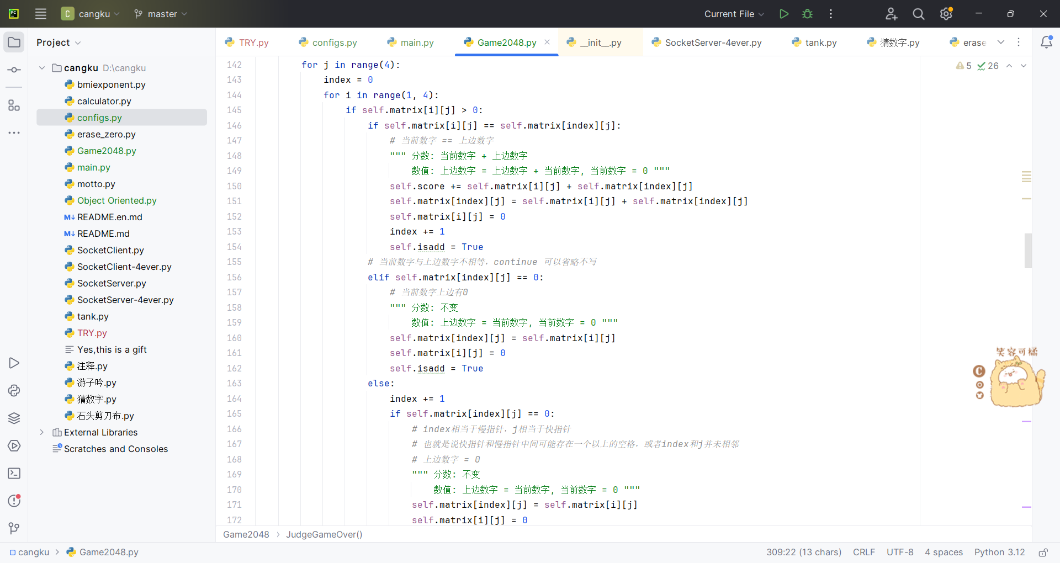Open master branch dropdown

161,14
